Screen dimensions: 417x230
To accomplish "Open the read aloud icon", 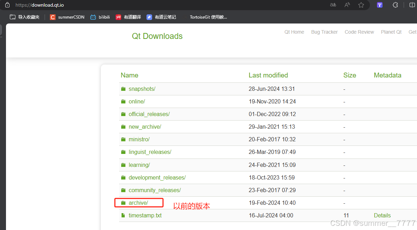I will [347, 5].
